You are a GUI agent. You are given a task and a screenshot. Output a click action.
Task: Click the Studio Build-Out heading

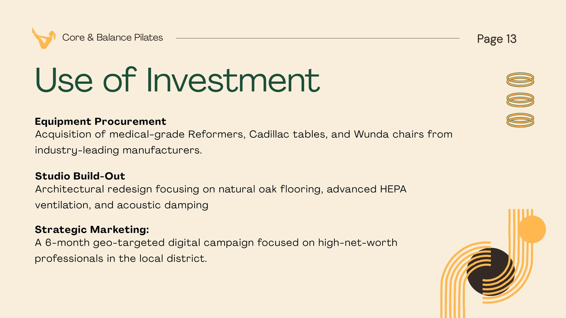(x=80, y=176)
